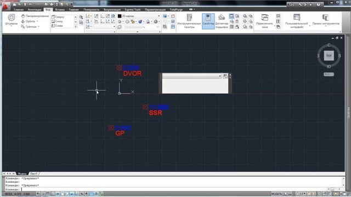351x197 pixels.
Task: Select the DVOR text label
Action: pyautogui.click(x=132, y=73)
